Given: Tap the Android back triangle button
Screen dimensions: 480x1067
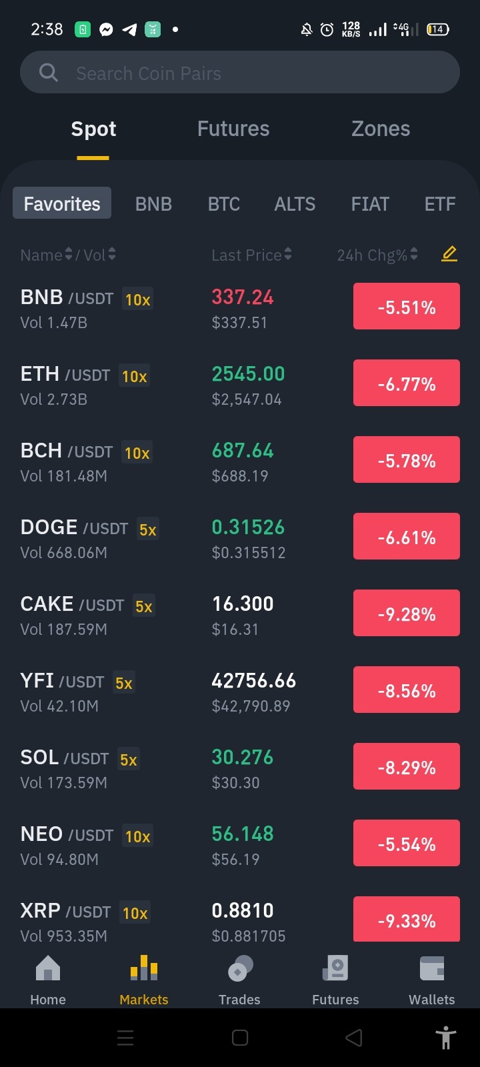Looking at the screenshot, I should click(x=354, y=1038).
